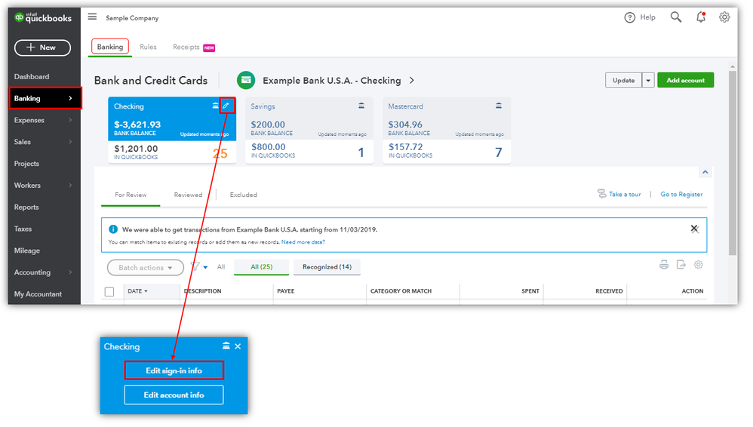Open the settings gear in top bar

point(724,17)
